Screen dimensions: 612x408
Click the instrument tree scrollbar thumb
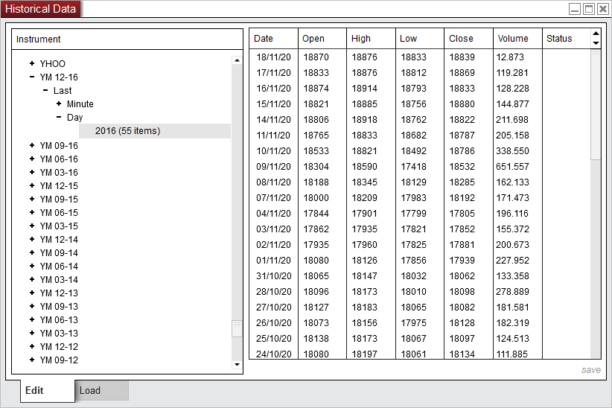point(237,329)
